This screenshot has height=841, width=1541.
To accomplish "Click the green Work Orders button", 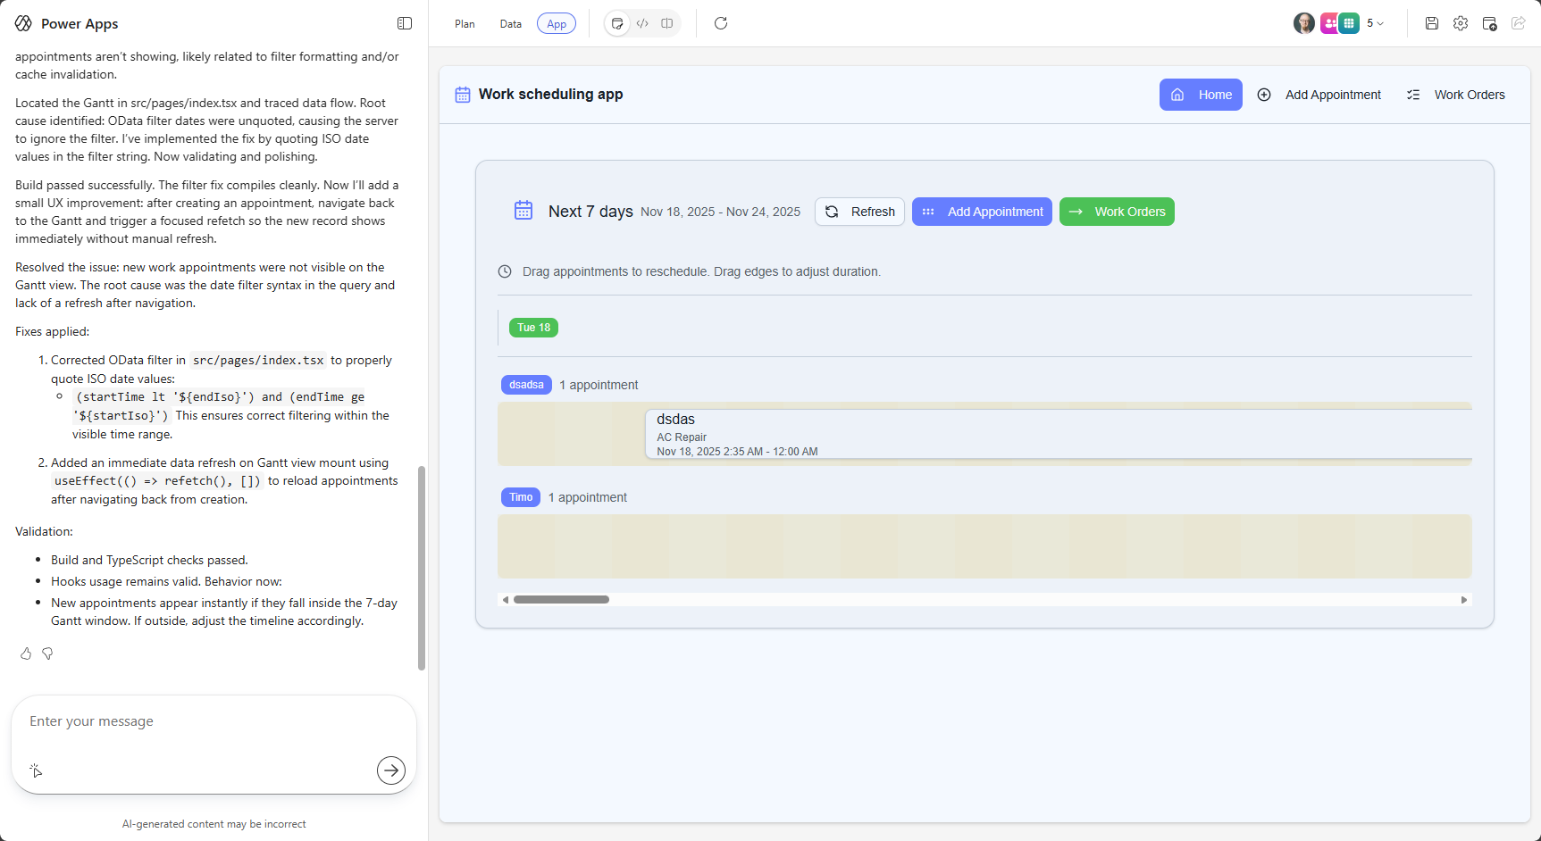I will [1117, 212].
